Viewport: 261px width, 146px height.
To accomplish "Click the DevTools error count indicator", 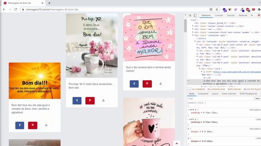I will tap(259, 15).
